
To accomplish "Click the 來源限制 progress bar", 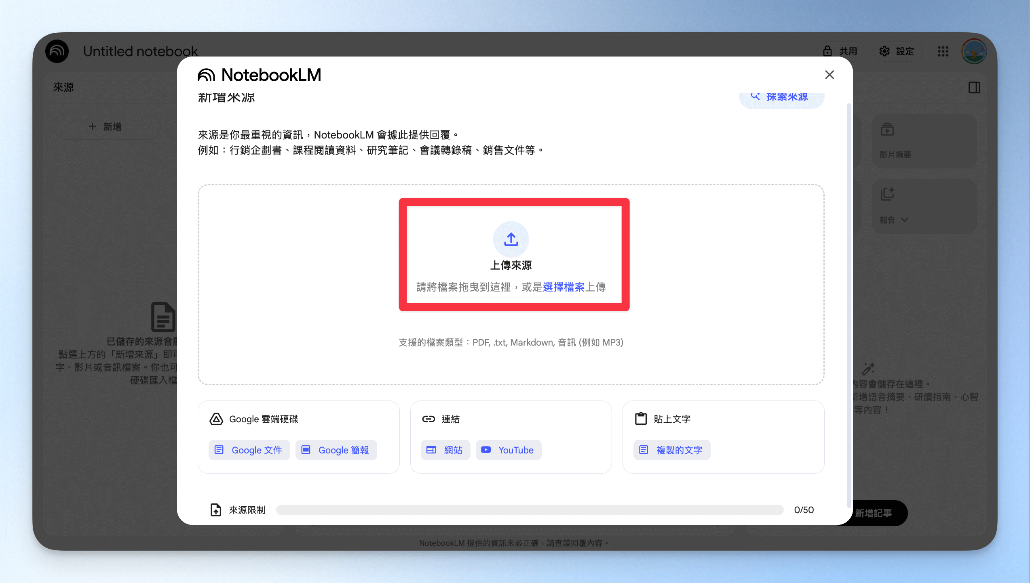I will (530, 510).
